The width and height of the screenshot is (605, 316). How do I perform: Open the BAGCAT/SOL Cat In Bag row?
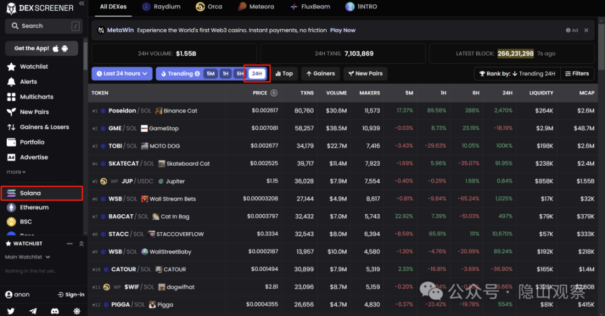point(344,216)
